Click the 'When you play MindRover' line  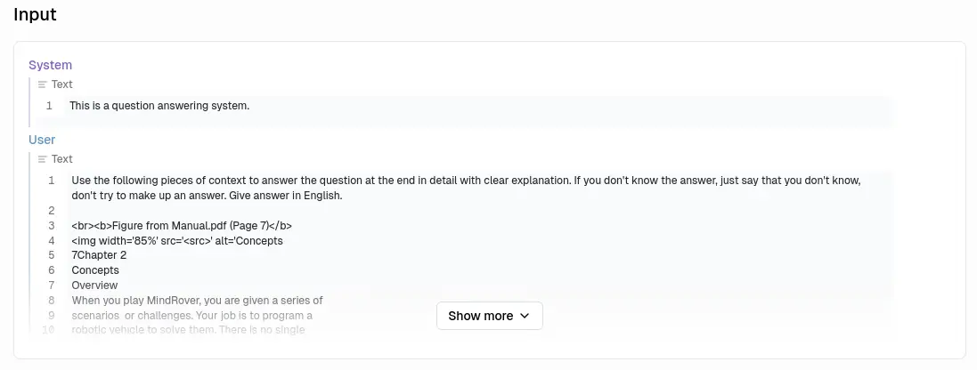197,301
